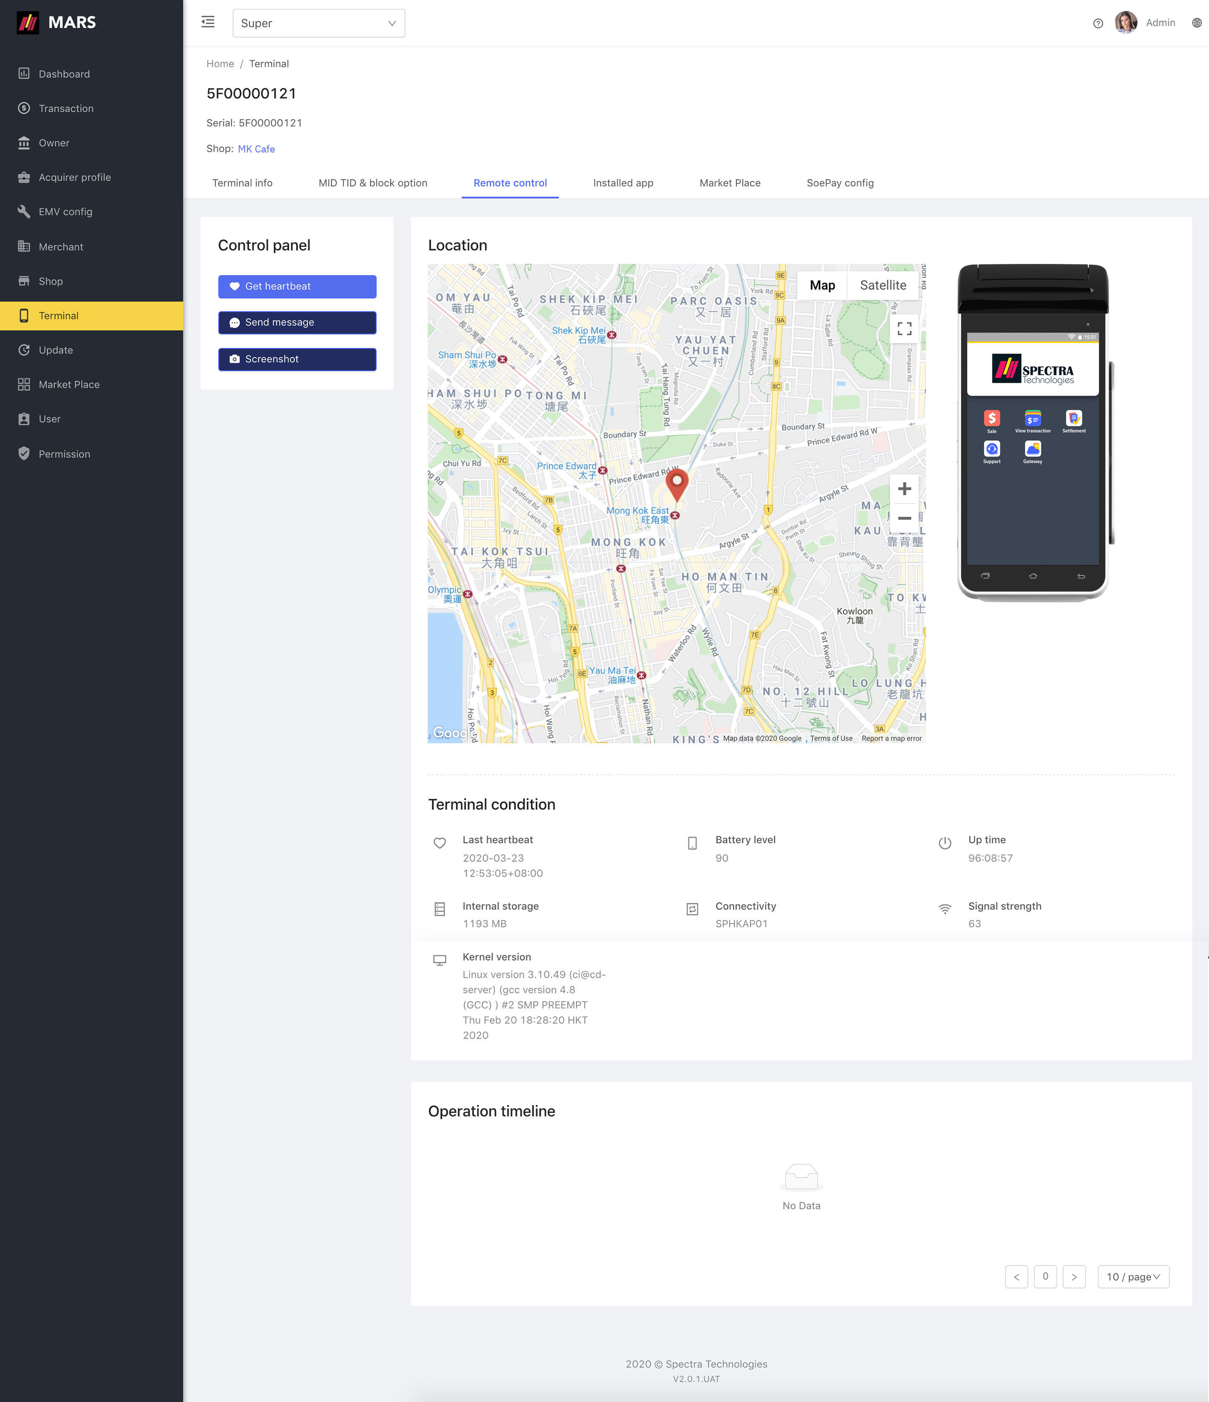The image size is (1209, 1402).
Task: Collapse the sidebar menu icon
Action: pyautogui.click(x=207, y=22)
